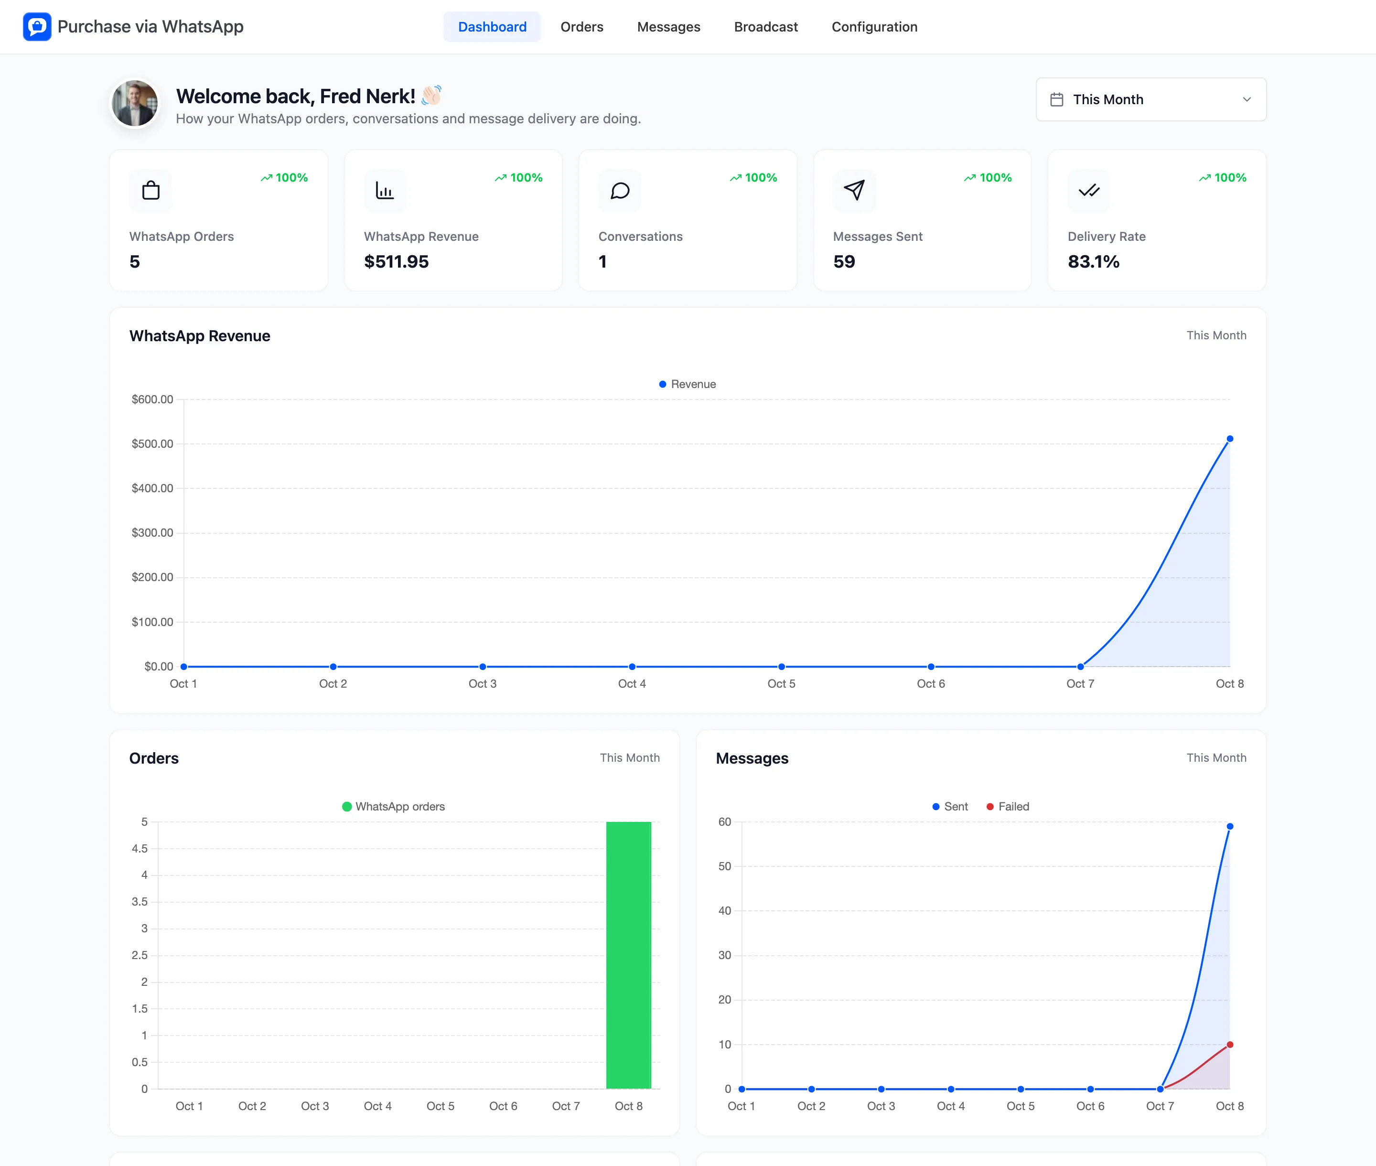
Task: Open the This Month date range dropdown
Action: pos(1150,100)
